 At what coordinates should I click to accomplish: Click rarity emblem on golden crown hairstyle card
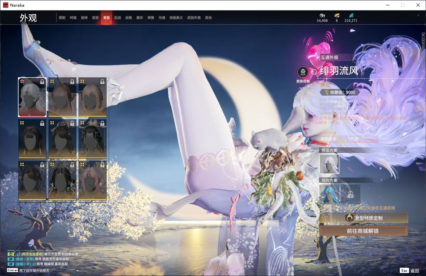(82, 123)
